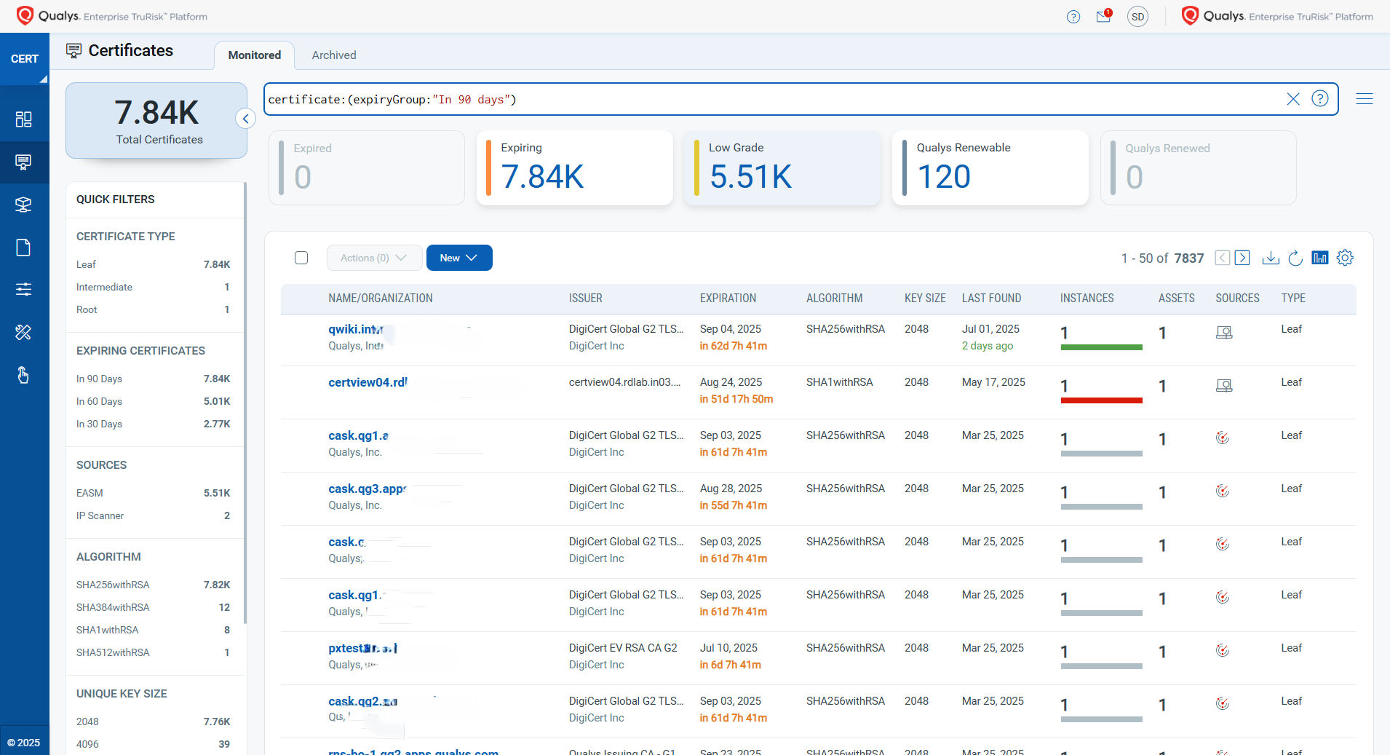Switch to the Archived tab
The image size is (1390, 755).
pos(334,55)
